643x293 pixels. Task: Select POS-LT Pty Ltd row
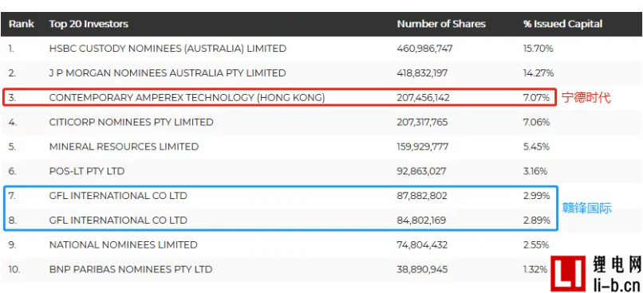(321, 171)
